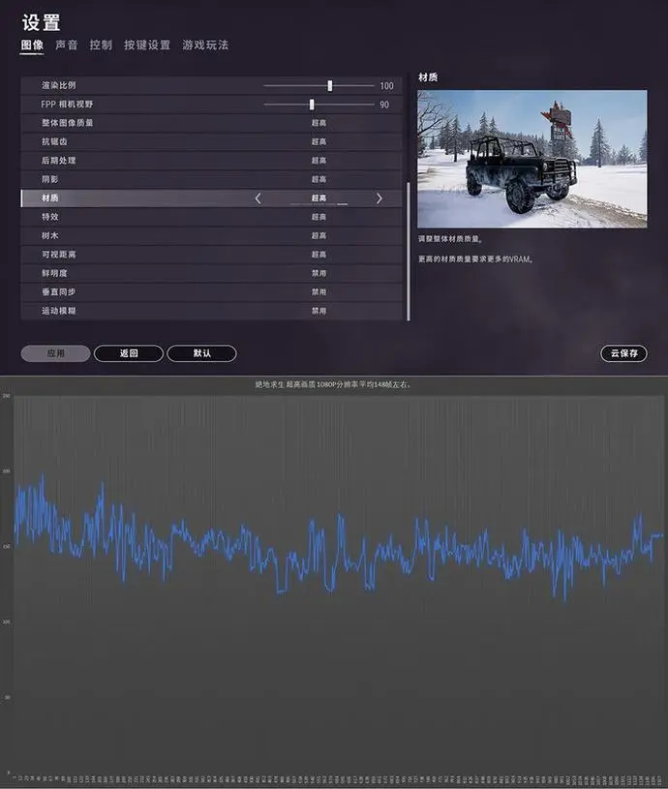Click the 应用 button
The height and width of the screenshot is (789, 668).
coord(55,353)
